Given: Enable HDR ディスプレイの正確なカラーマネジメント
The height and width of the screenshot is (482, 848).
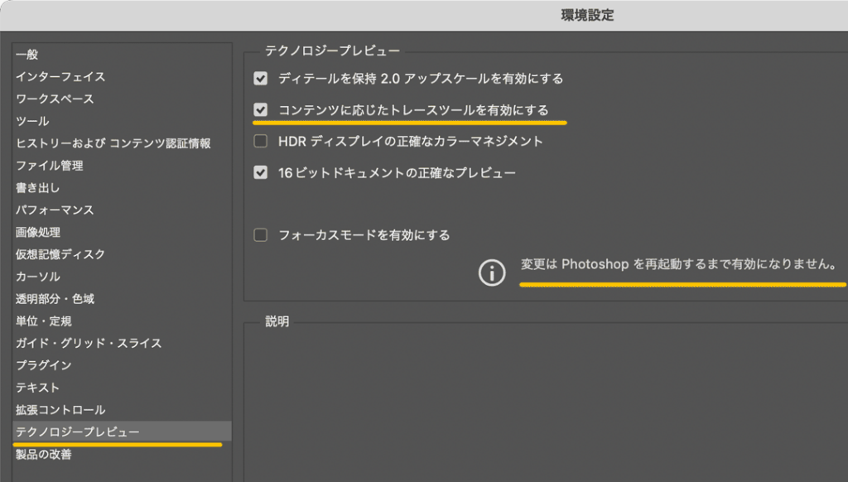Looking at the screenshot, I should click(x=261, y=142).
